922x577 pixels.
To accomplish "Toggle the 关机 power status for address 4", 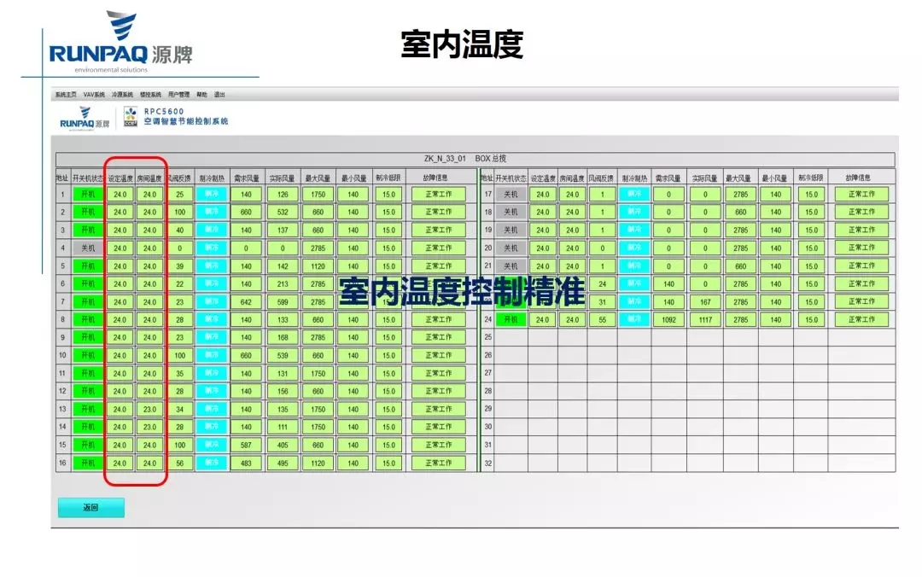I will pos(88,248).
